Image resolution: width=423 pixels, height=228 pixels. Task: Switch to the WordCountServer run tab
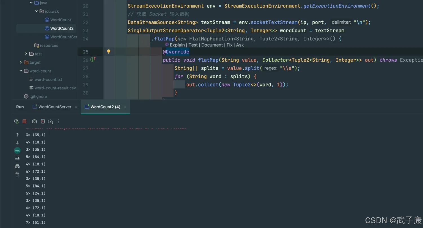tap(52, 107)
